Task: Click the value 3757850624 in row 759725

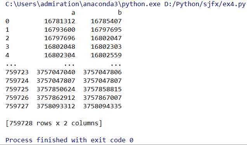Action: click(56, 89)
